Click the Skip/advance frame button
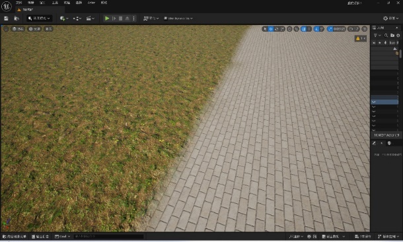403x242 pixels. click(114, 18)
